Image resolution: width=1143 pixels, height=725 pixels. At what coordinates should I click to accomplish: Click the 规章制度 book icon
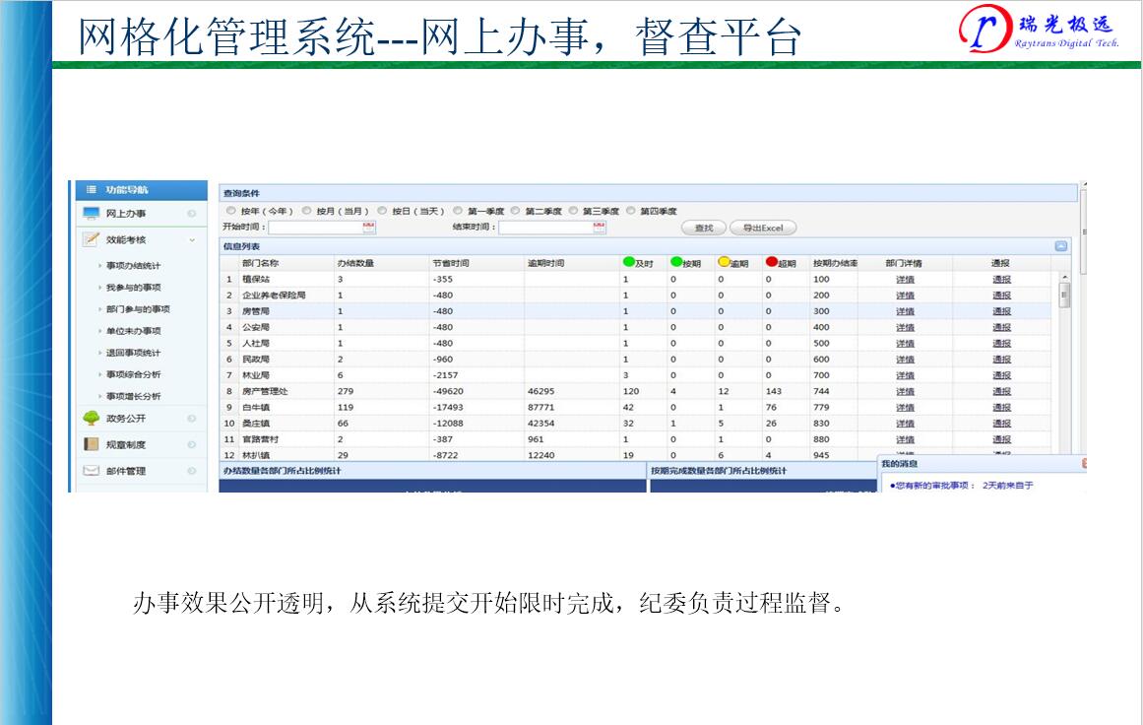[x=92, y=444]
